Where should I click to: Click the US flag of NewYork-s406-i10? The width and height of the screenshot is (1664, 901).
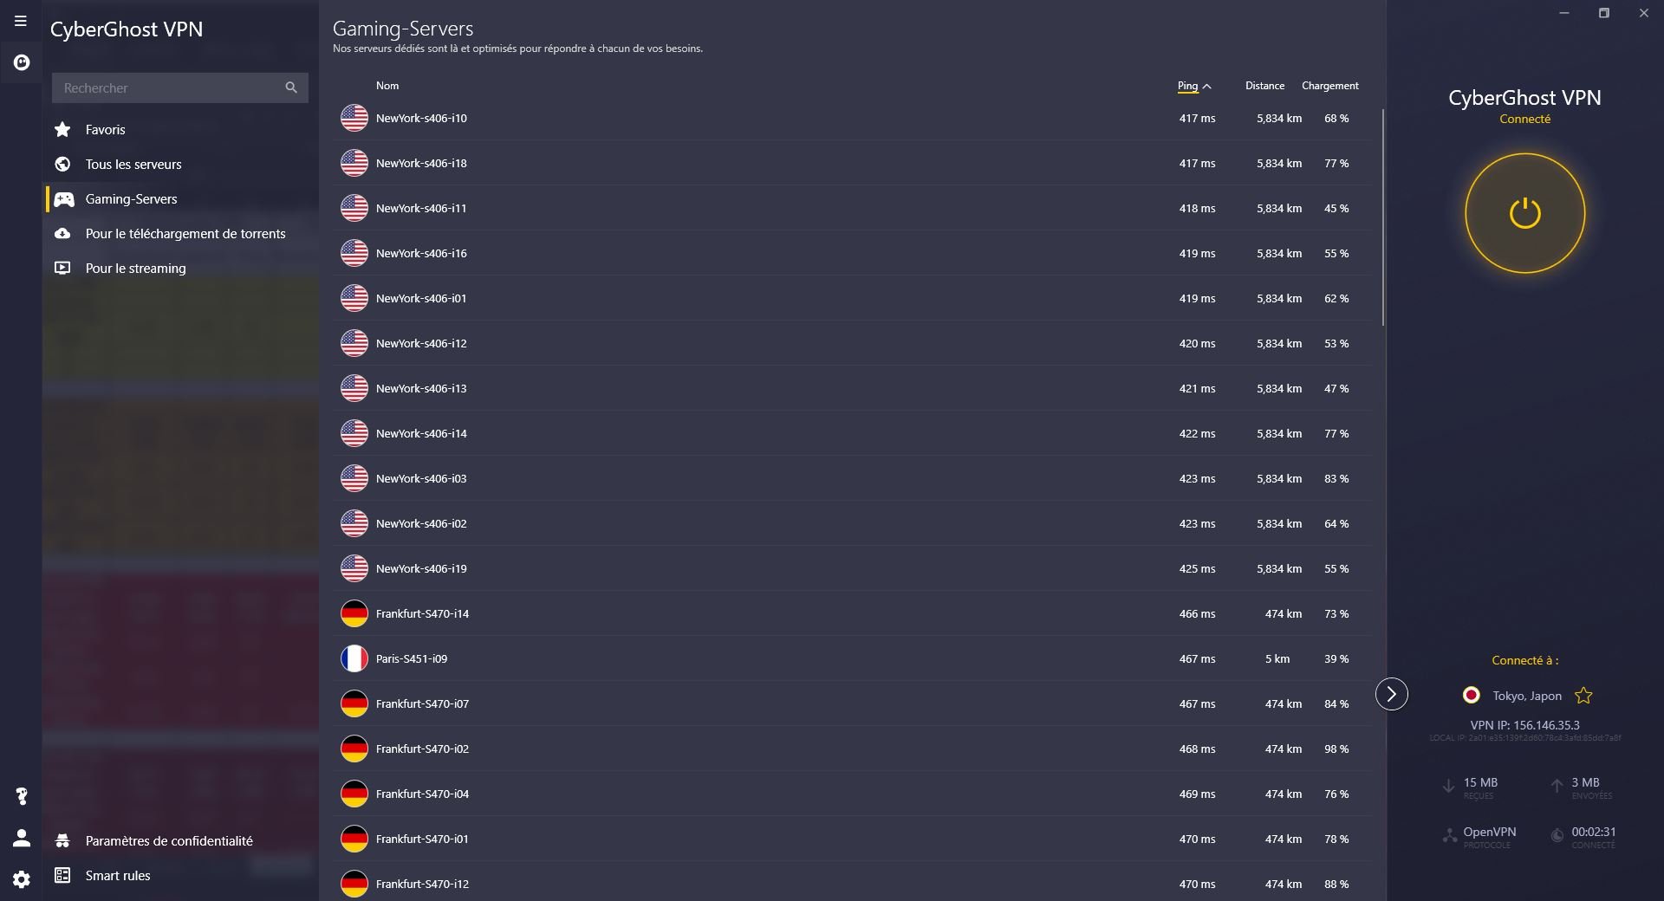click(354, 118)
